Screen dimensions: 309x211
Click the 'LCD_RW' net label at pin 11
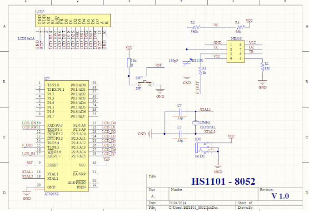[x=30, y=127]
